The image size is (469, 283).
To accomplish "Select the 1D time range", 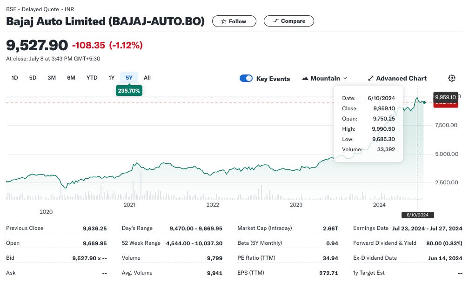I will tap(15, 78).
